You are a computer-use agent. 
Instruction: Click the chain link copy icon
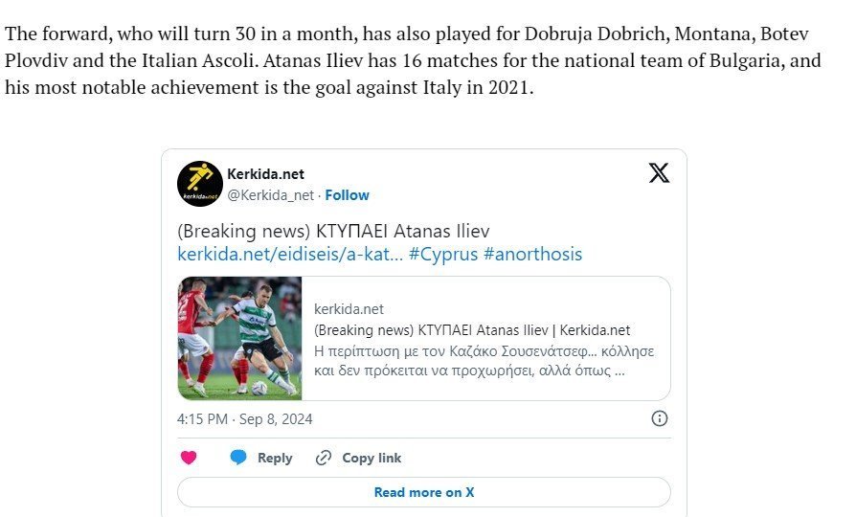coord(324,458)
